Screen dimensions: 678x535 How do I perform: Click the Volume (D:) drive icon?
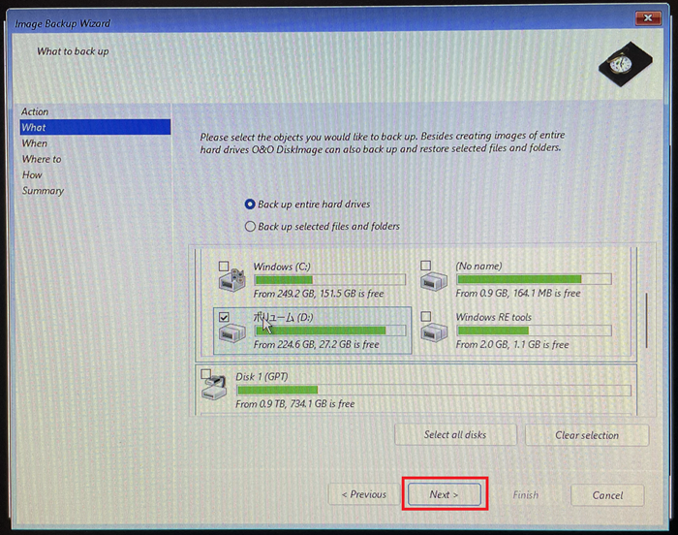click(231, 334)
